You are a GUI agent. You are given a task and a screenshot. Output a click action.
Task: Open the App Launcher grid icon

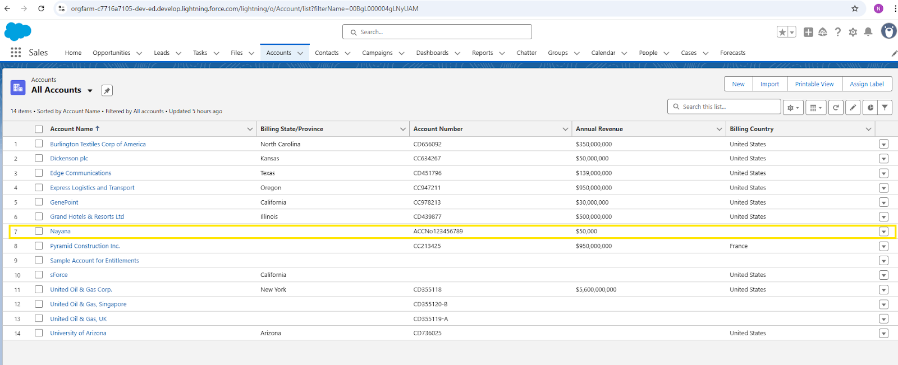point(16,52)
